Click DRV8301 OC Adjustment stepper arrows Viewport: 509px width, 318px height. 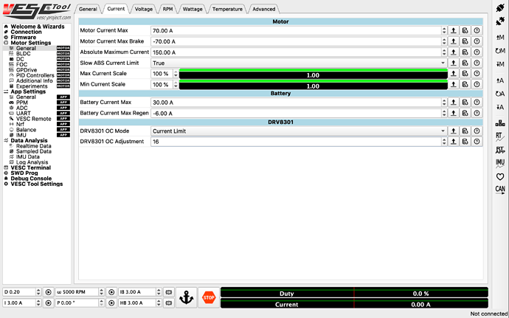pos(444,142)
